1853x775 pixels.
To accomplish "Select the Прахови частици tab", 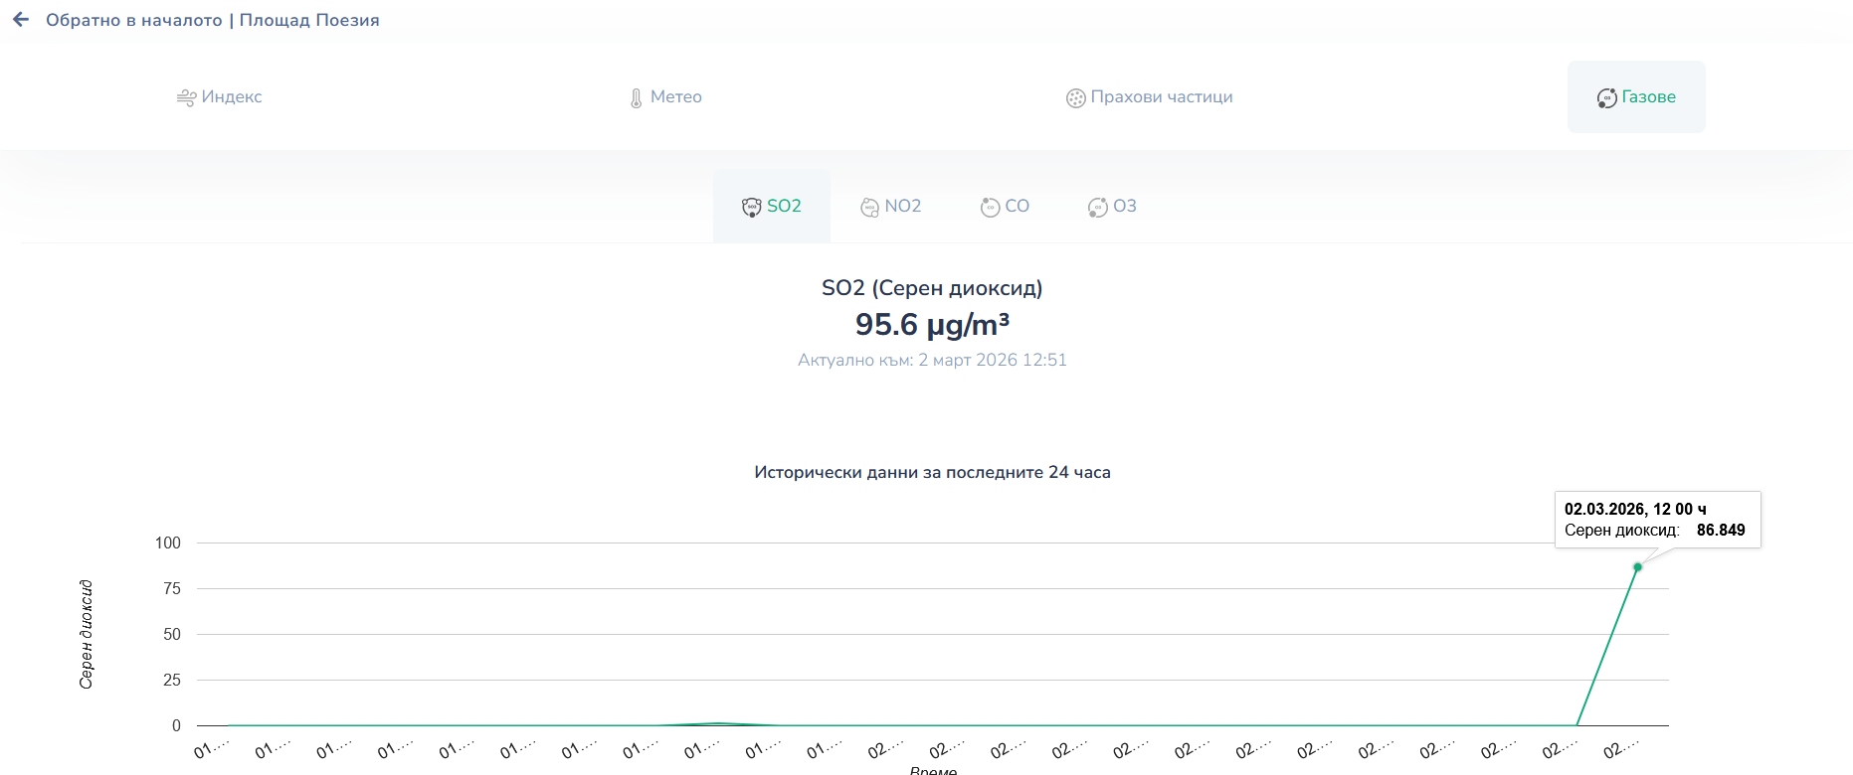I will (x=1161, y=97).
